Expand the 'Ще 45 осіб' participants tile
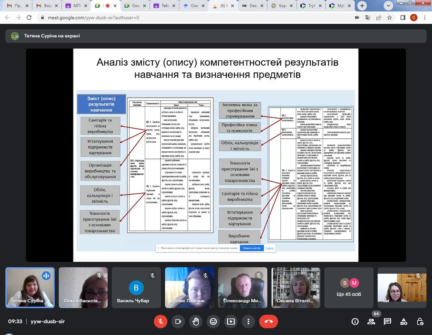The height and width of the screenshot is (335, 432). tap(349, 288)
